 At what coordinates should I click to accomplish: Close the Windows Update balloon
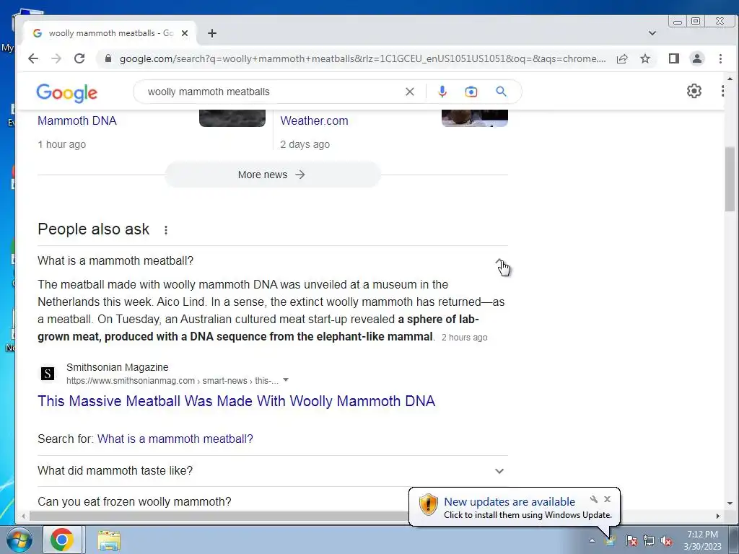tap(607, 499)
